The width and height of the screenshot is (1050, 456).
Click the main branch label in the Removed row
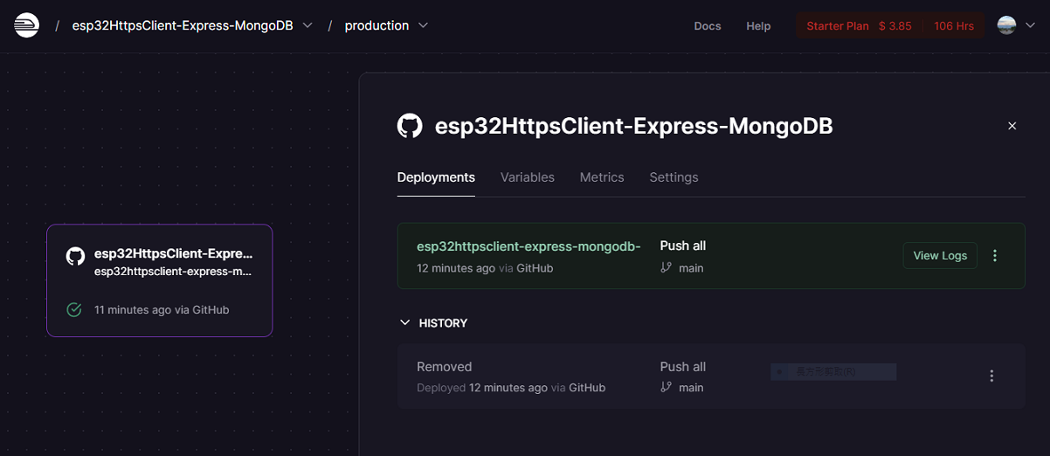[x=691, y=388]
